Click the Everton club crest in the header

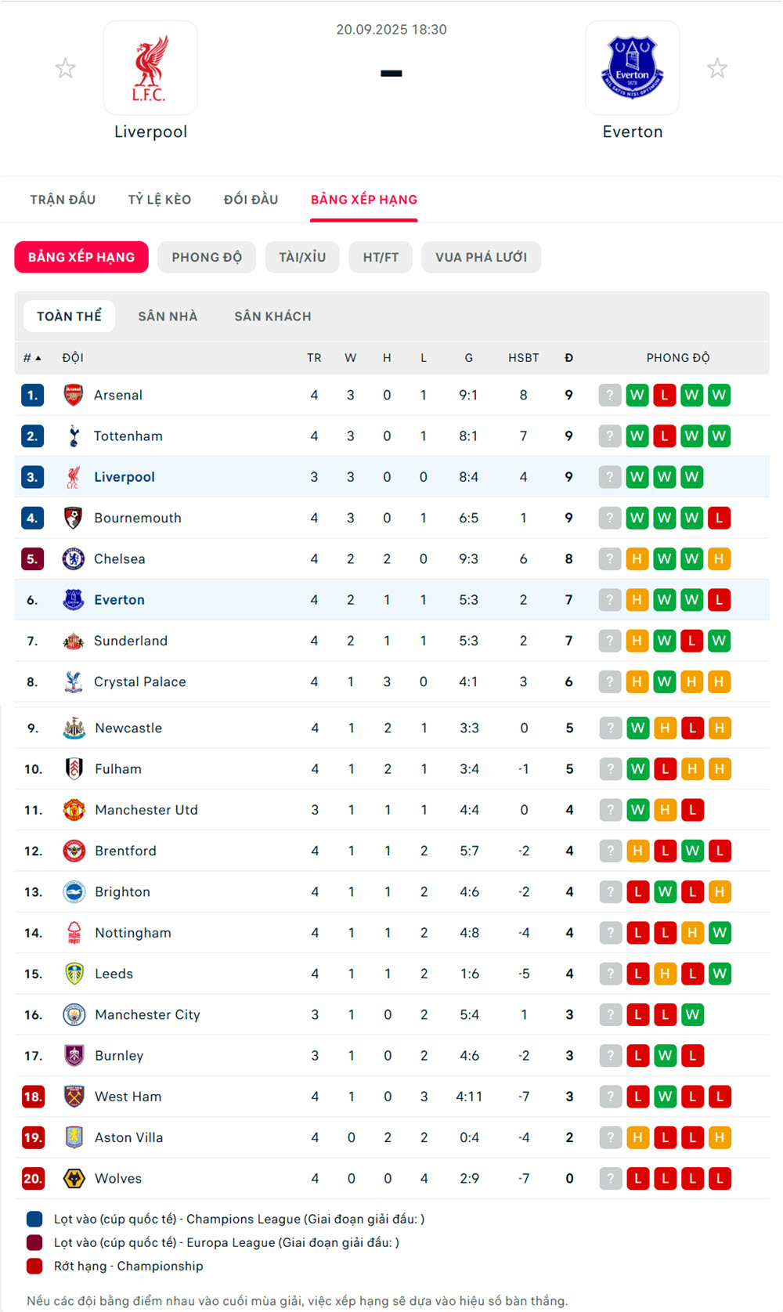click(632, 68)
